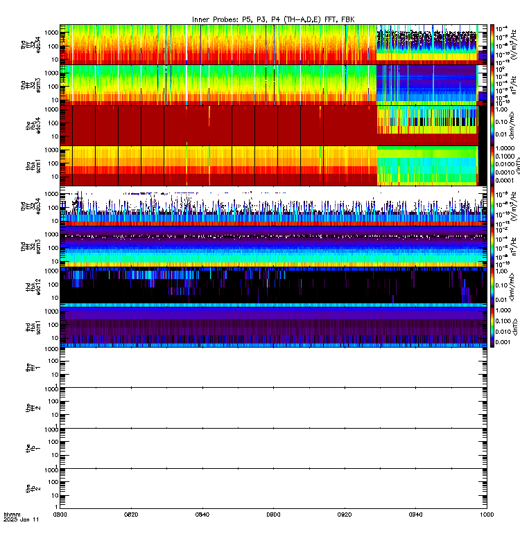Click inside the tha fff edc34 spectrogram

(273, 44)
